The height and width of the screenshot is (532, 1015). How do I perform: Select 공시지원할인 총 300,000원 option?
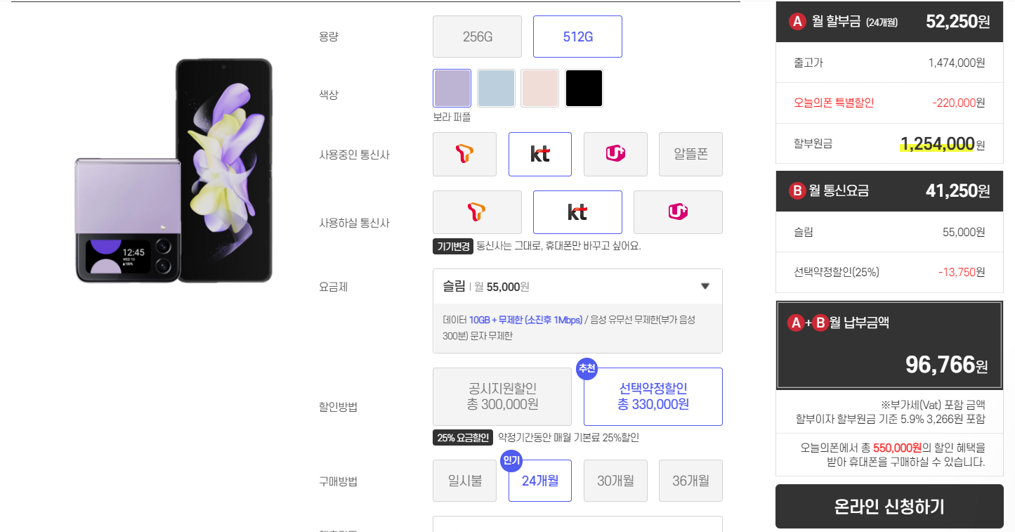pyautogui.click(x=502, y=396)
